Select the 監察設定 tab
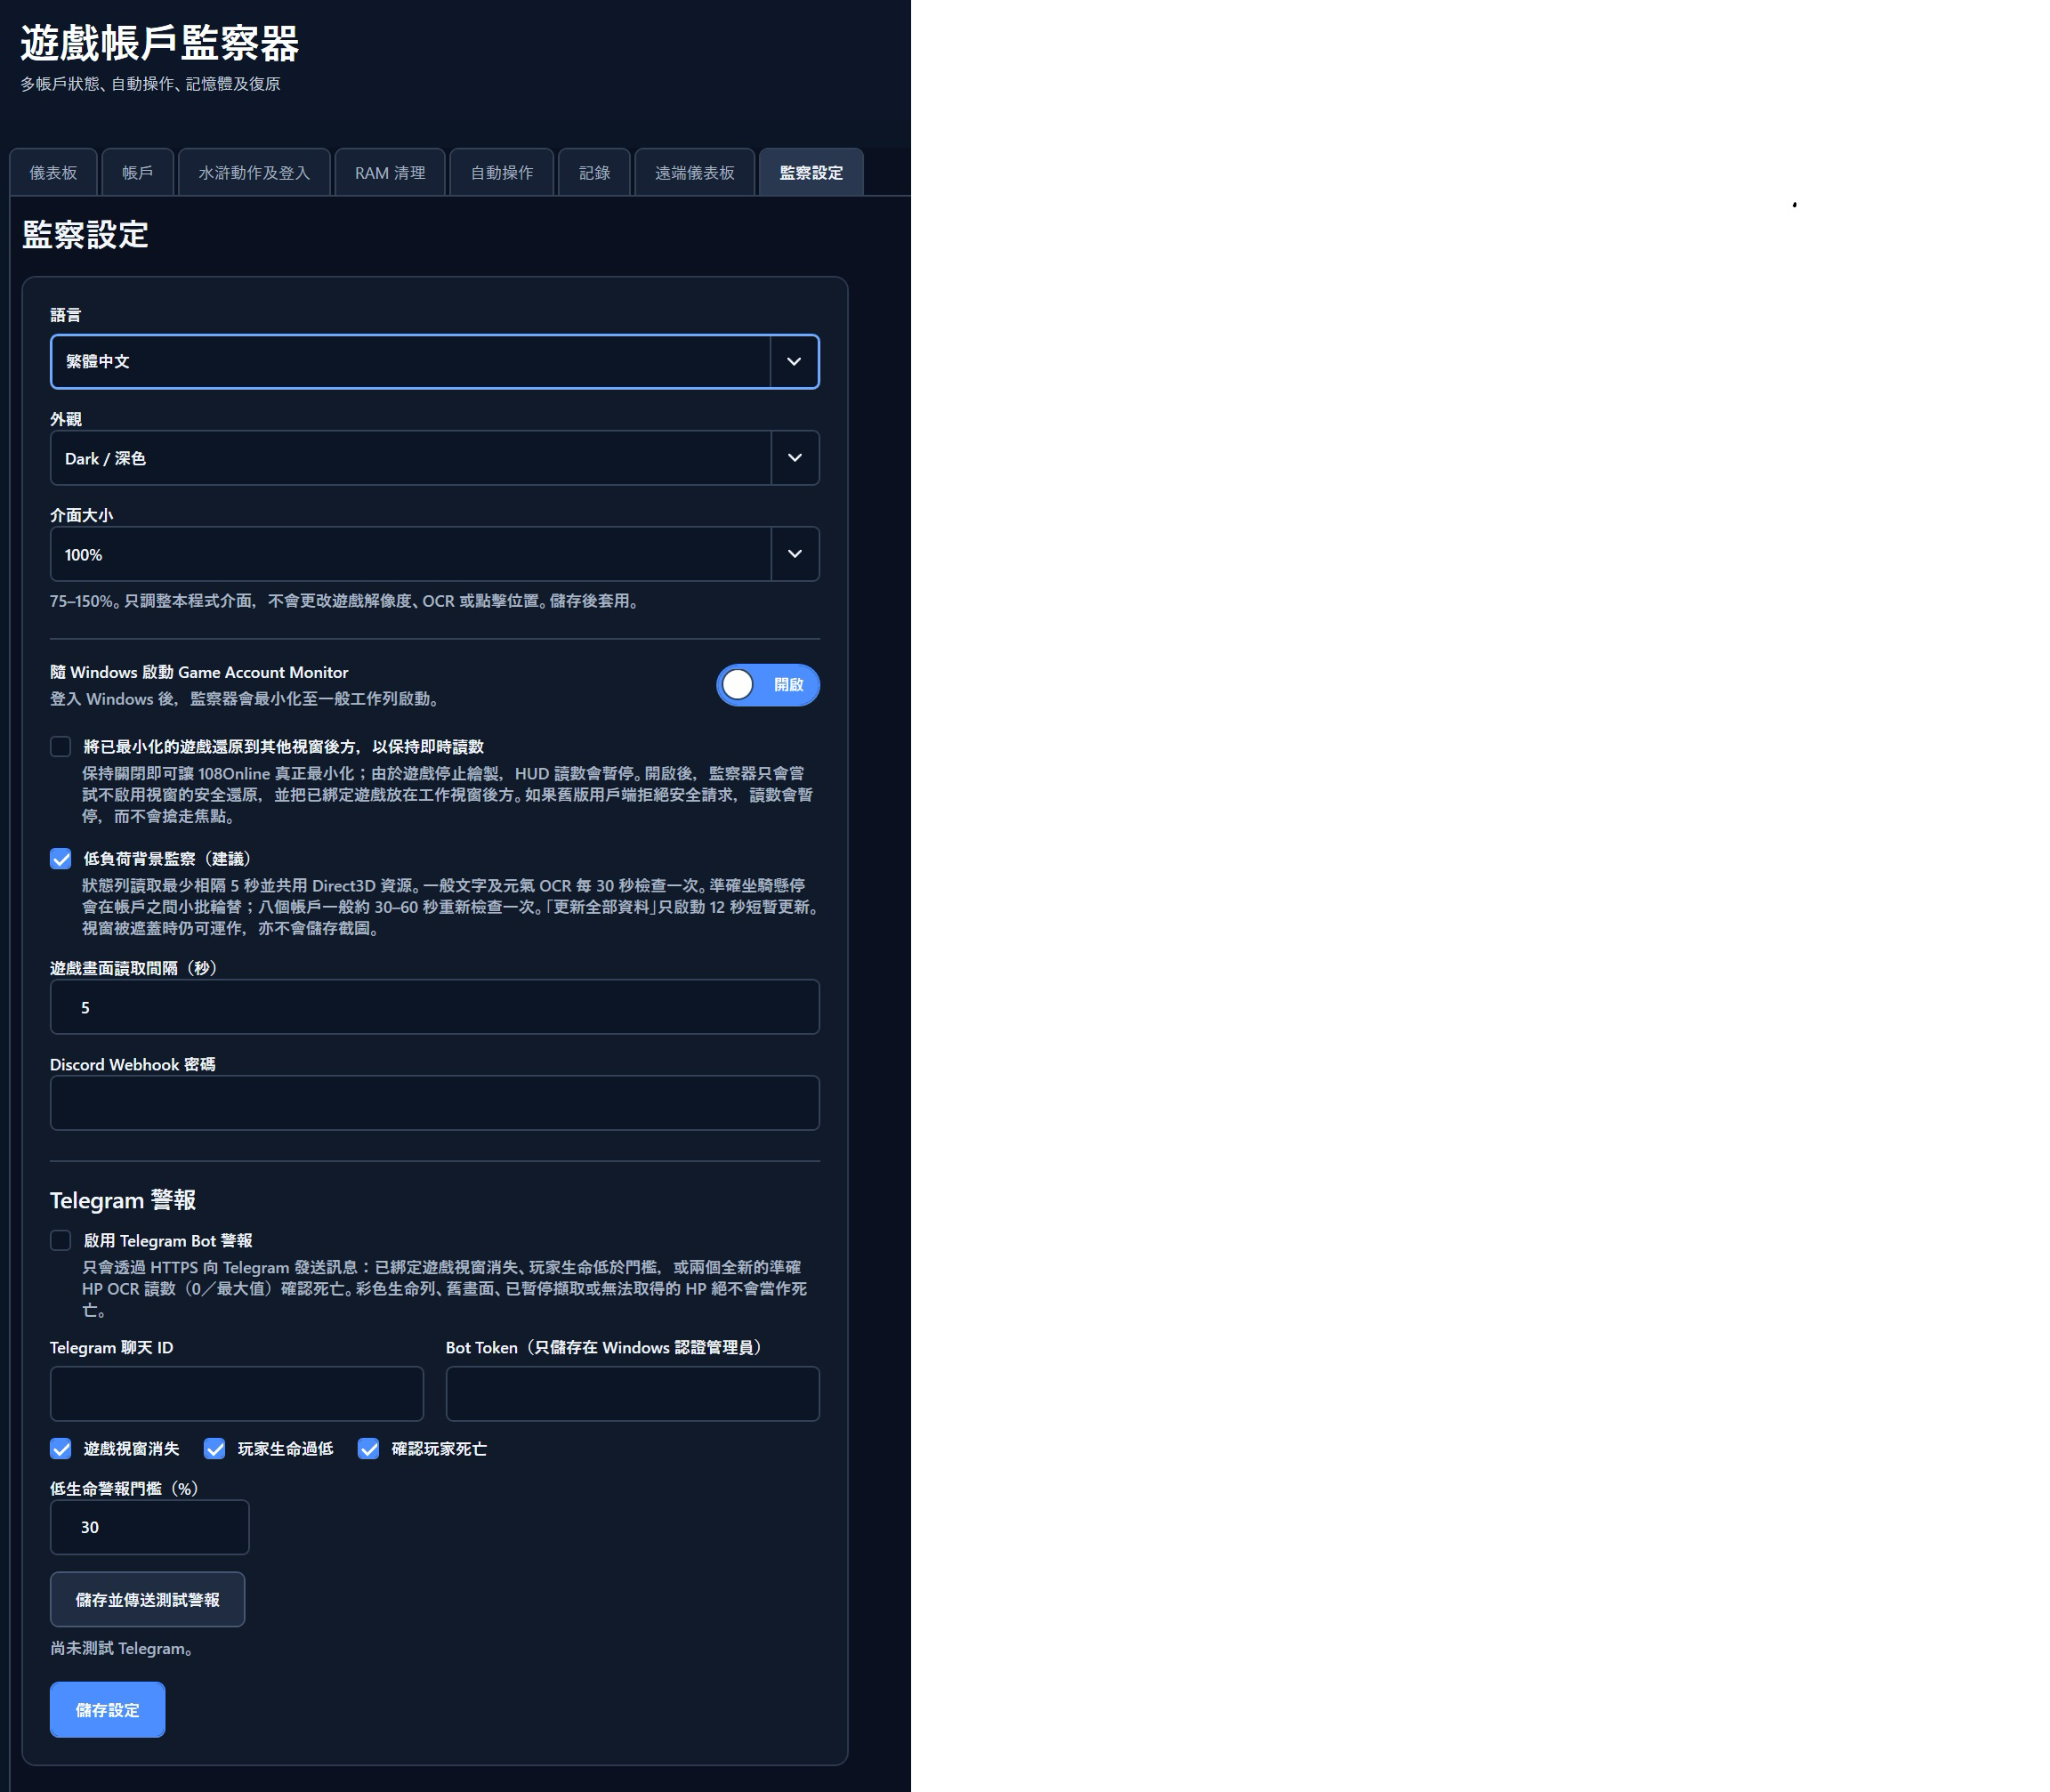2050x1792 pixels. pyautogui.click(x=811, y=172)
